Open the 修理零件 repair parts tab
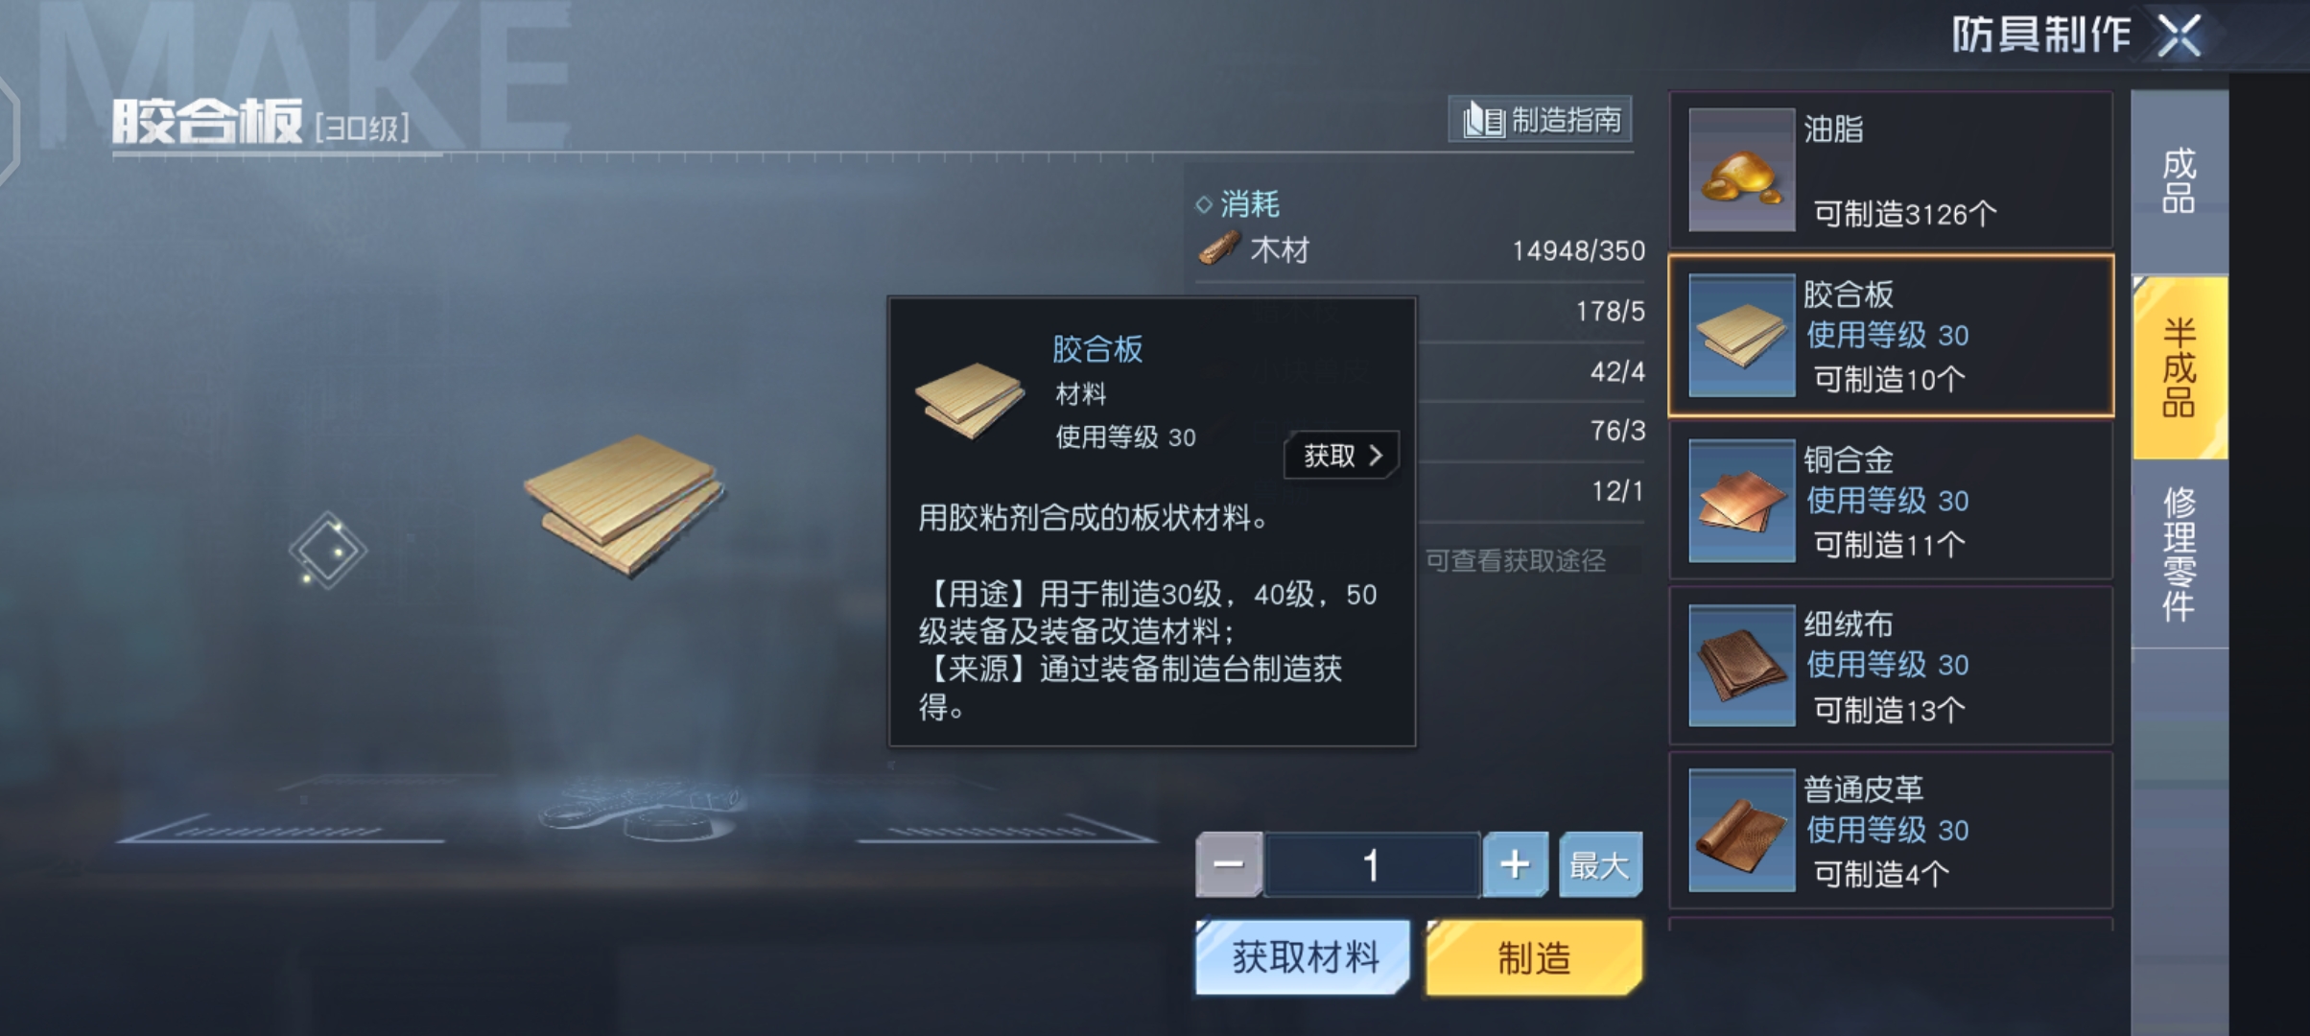Image resolution: width=2310 pixels, height=1036 pixels. [x=2180, y=553]
